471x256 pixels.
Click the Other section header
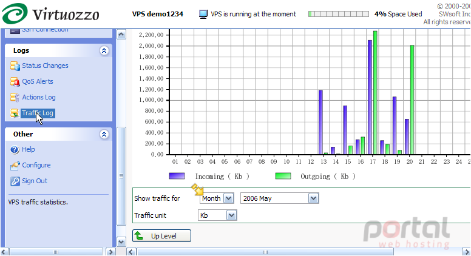pos(59,134)
